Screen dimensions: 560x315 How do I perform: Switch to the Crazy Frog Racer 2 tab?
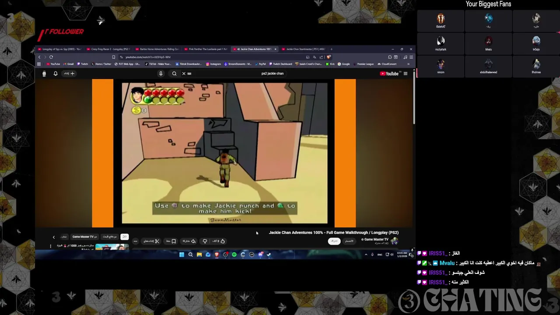(109, 49)
